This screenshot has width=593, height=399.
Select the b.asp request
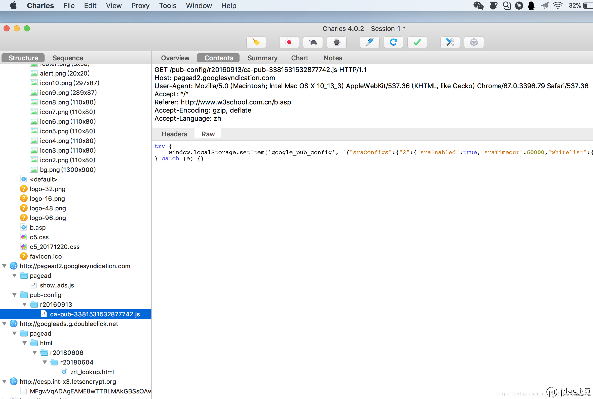pyautogui.click(x=38, y=227)
